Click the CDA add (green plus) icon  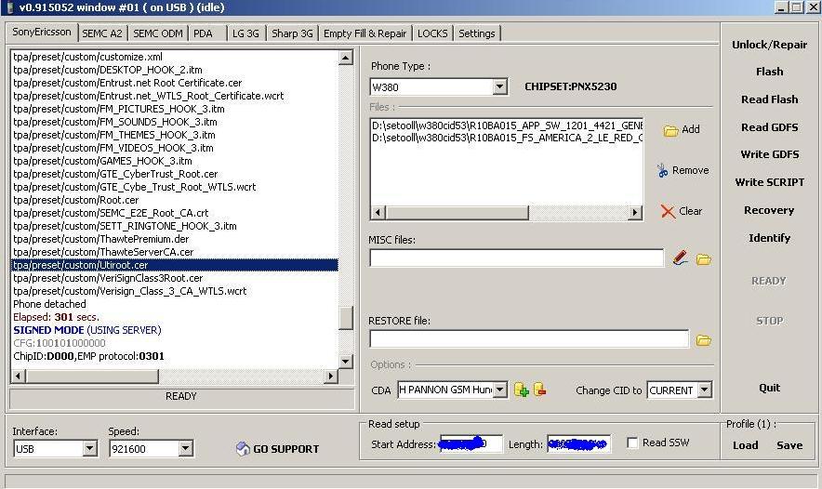tap(521, 390)
